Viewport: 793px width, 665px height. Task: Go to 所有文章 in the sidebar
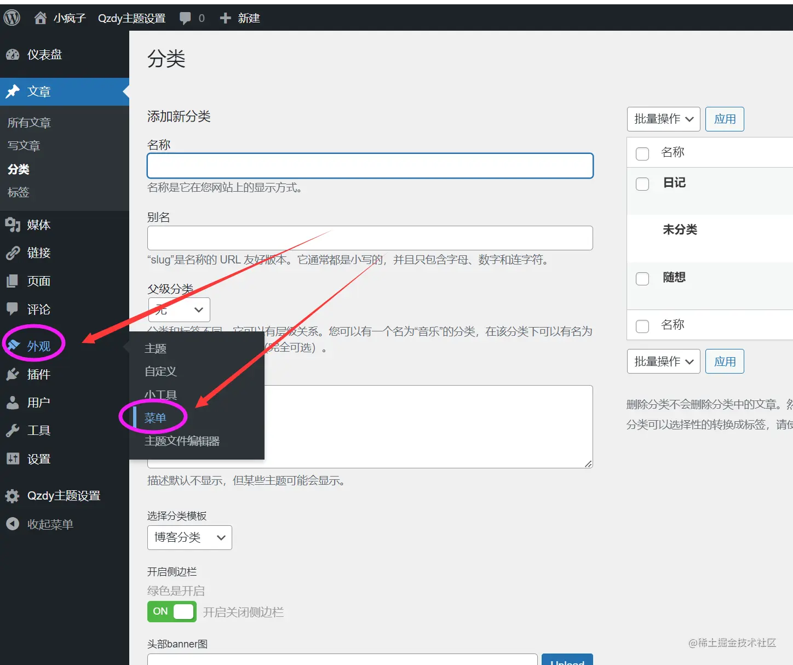pyautogui.click(x=29, y=123)
